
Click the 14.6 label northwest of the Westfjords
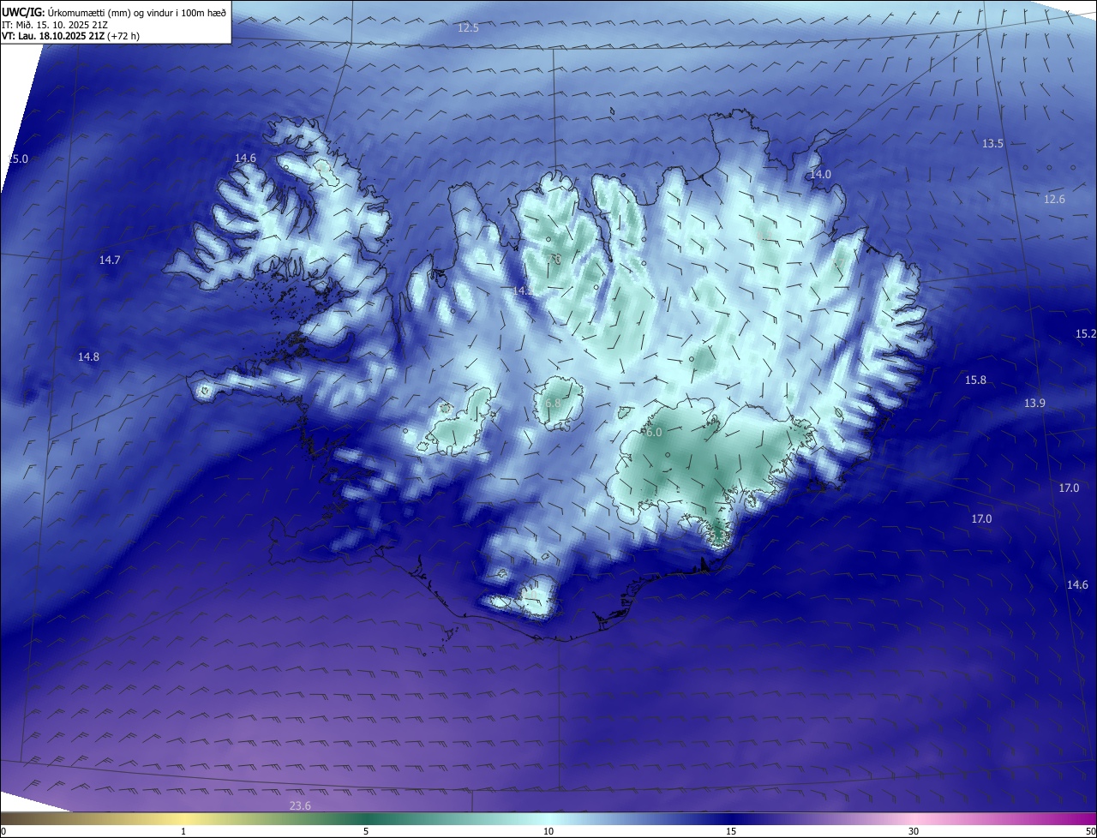pyautogui.click(x=245, y=159)
